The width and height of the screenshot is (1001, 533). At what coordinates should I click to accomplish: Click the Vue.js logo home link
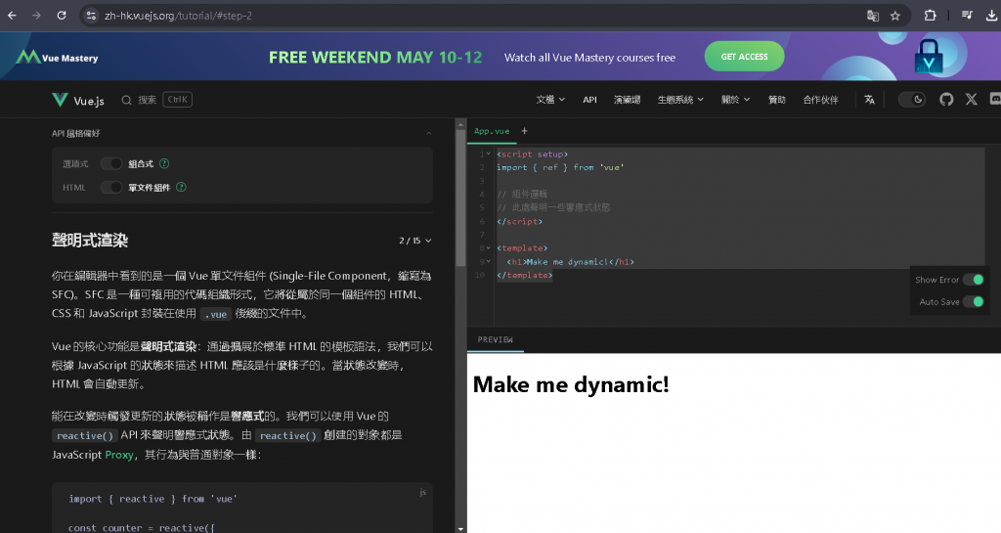78,100
